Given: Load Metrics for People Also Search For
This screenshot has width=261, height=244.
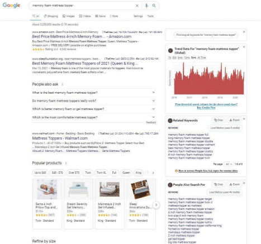Looking at the screenshot, I should [225, 192].
